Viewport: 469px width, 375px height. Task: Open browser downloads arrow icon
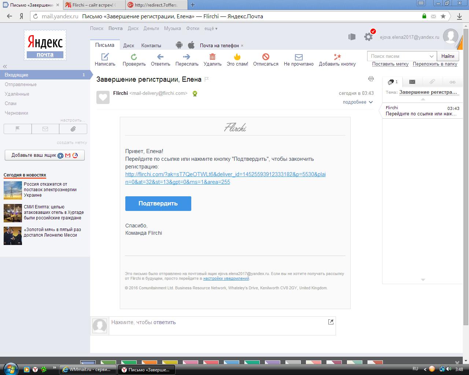pyautogui.click(x=459, y=16)
